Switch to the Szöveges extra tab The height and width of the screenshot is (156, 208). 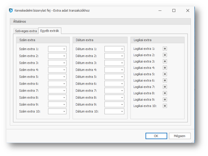(x=26, y=31)
